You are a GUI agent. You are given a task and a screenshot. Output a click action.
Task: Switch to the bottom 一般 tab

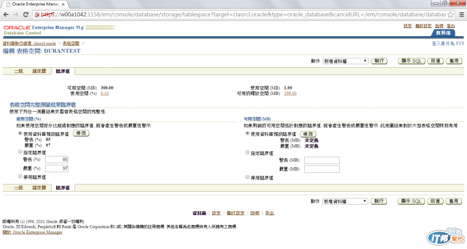(19, 188)
